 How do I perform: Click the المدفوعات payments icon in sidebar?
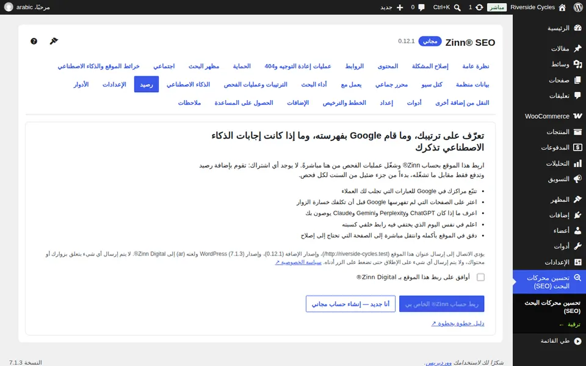(x=578, y=148)
